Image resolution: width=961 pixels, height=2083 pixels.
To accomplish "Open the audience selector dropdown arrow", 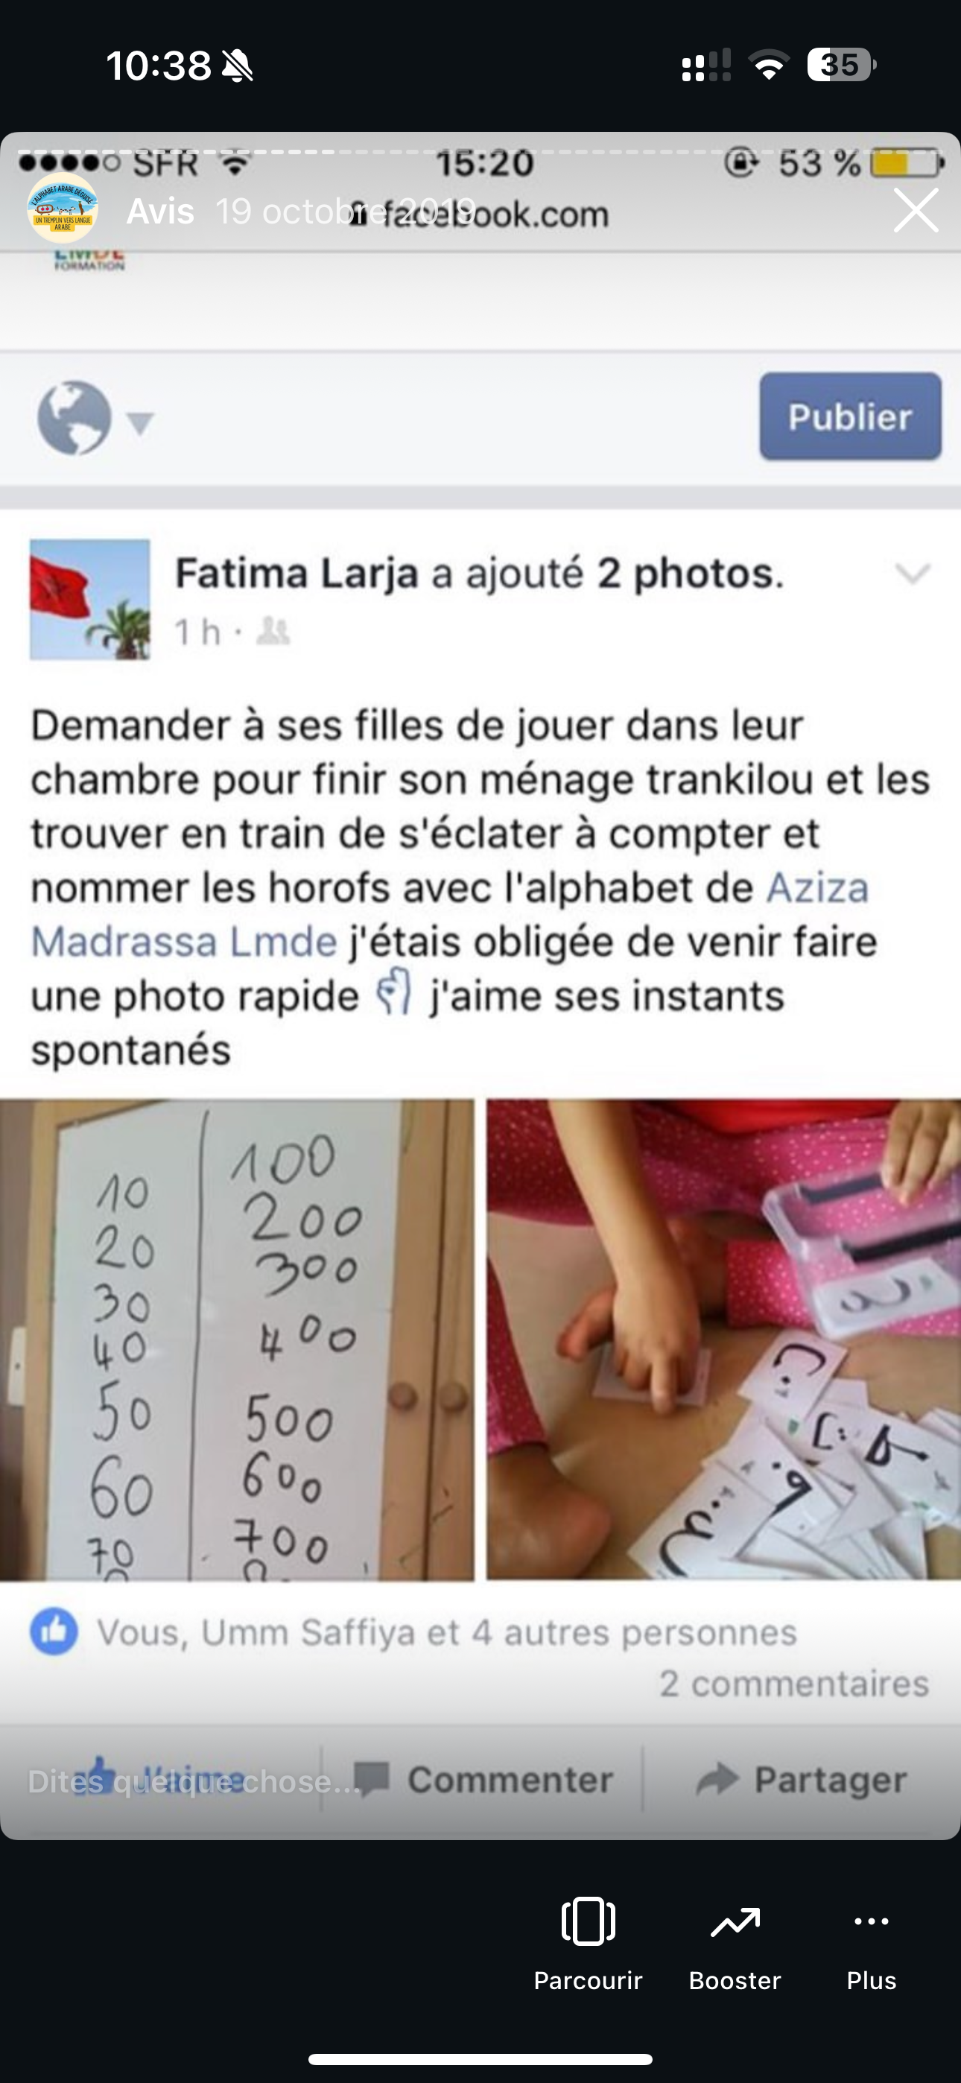I will [x=141, y=423].
